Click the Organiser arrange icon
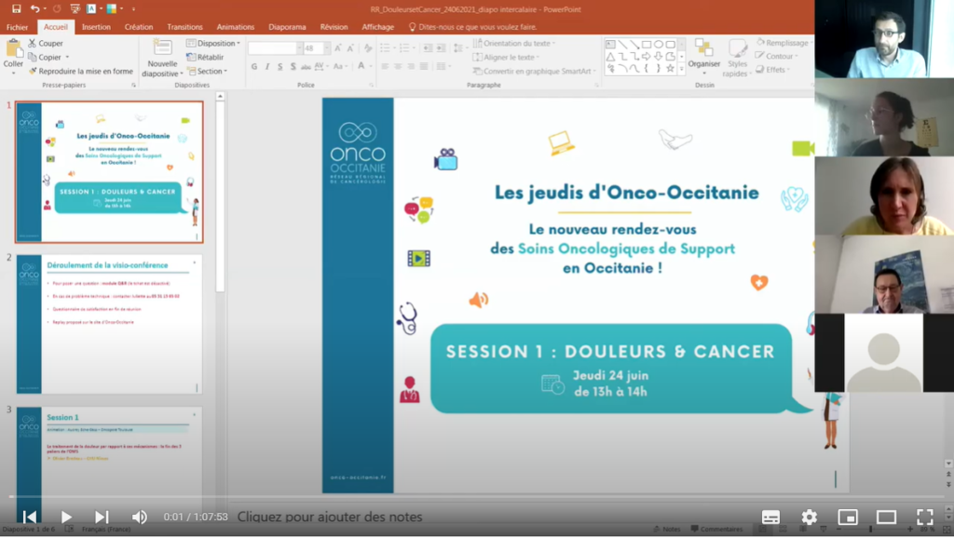The width and height of the screenshot is (954, 538). [704, 53]
